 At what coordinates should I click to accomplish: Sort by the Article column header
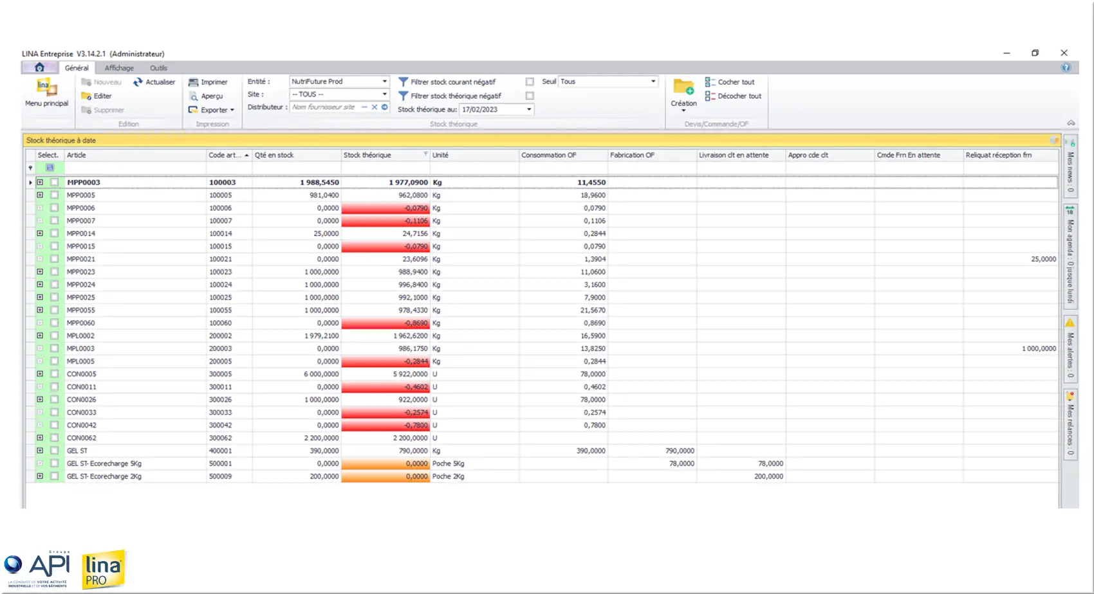(135, 155)
